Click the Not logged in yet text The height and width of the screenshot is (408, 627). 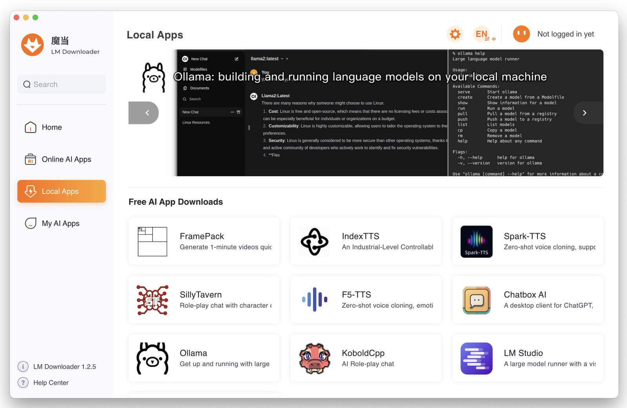(565, 34)
